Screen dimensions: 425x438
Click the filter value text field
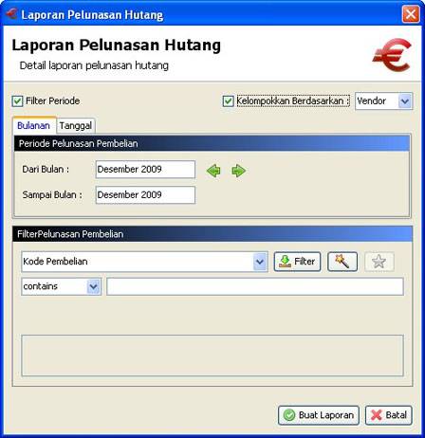click(x=255, y=286)
